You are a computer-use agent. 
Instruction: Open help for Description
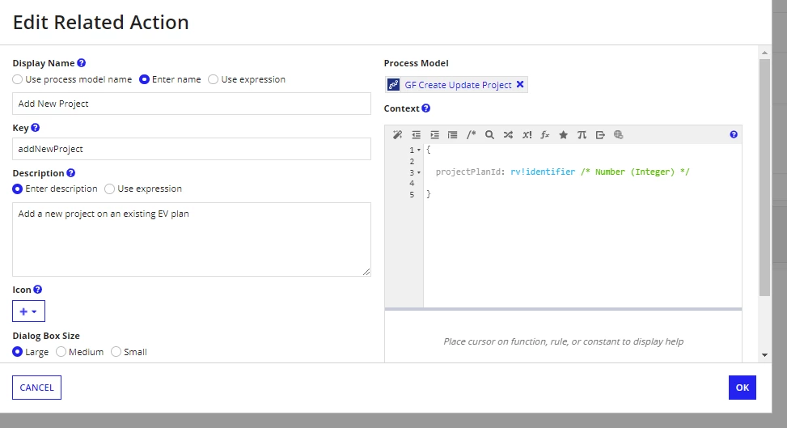70,173
